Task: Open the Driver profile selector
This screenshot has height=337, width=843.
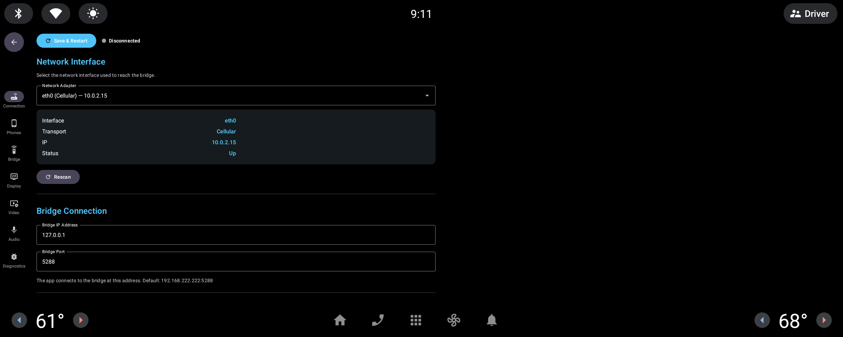Action: tap(810, 14)
